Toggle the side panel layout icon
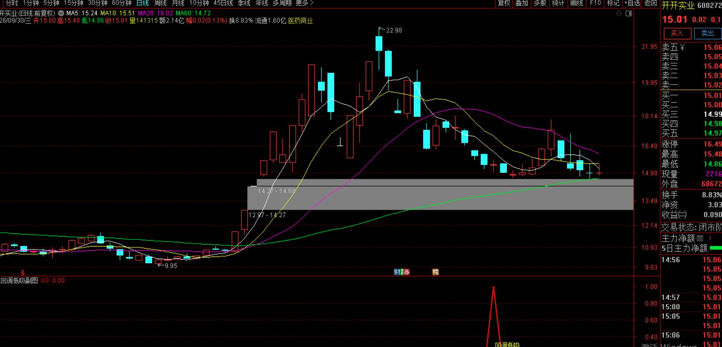The height and width of the screenshot is (347, 722). tap(629, 13)
